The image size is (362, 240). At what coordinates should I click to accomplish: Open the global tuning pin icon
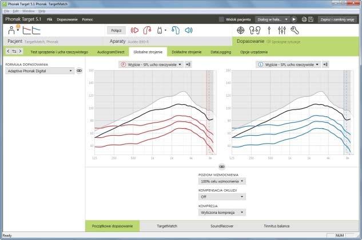tap(269, 30)
